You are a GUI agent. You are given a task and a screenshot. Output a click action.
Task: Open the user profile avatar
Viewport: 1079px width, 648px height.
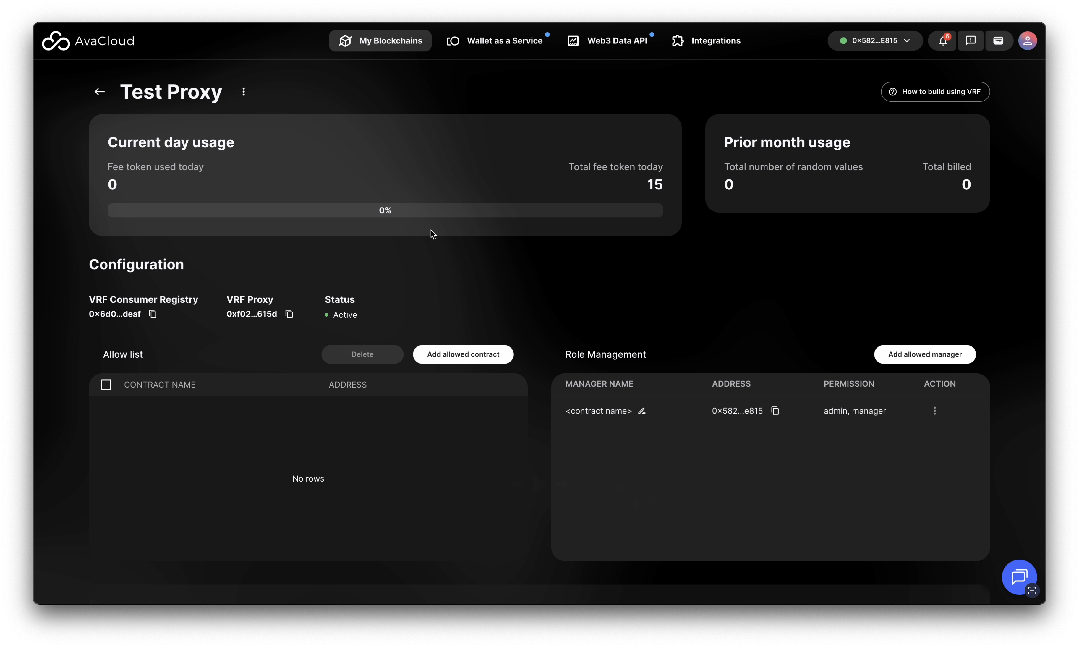(x=1027, y=41)
